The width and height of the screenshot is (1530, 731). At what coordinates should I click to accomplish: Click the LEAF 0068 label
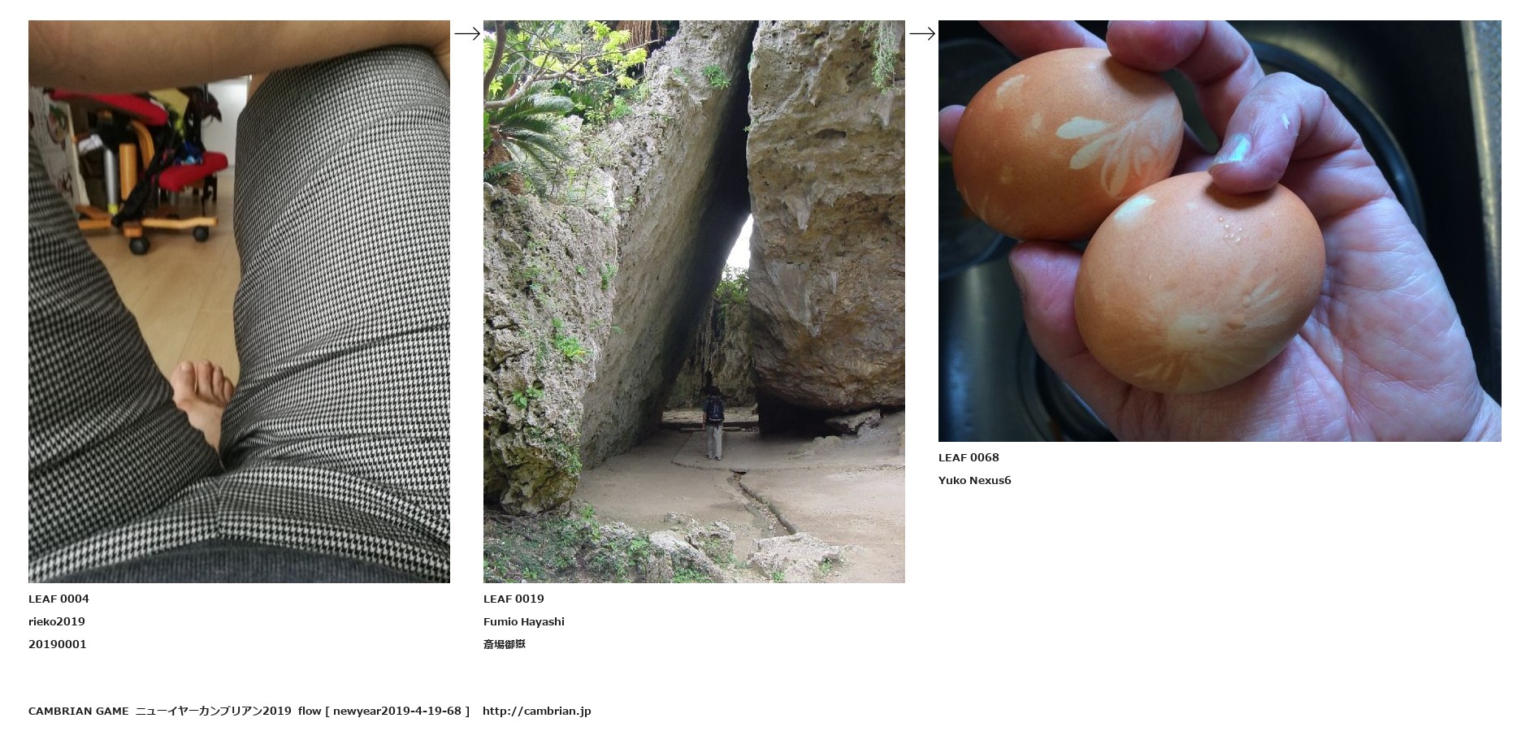click(969, 457)
